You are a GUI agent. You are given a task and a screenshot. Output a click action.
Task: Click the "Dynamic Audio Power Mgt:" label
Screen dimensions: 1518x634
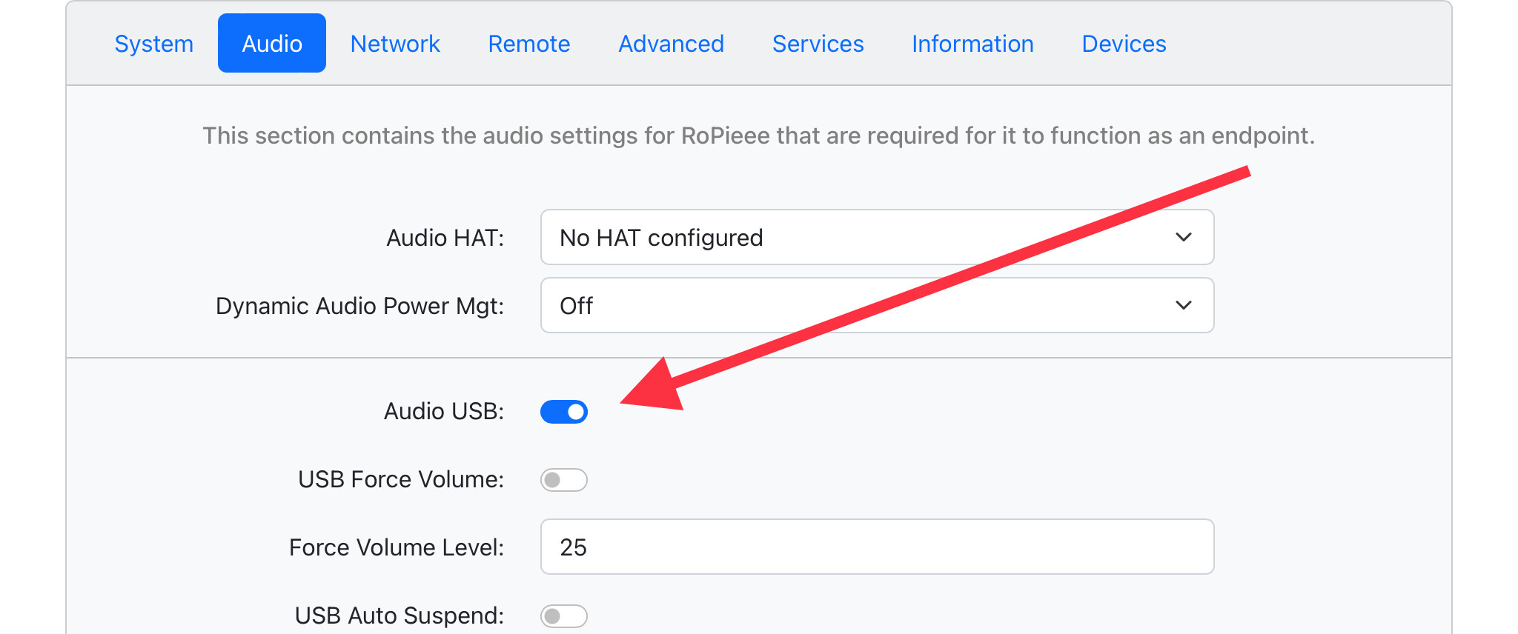[x=359, y=306]
